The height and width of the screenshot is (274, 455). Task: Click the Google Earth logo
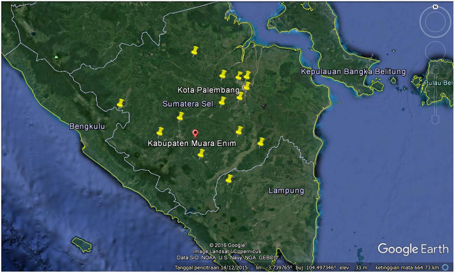pos(413,249)
